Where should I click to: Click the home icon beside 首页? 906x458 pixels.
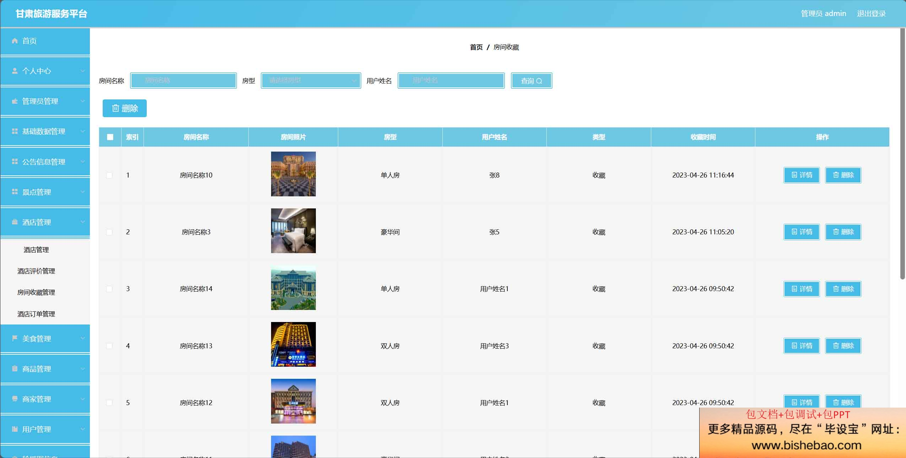[x=15, y=41]
